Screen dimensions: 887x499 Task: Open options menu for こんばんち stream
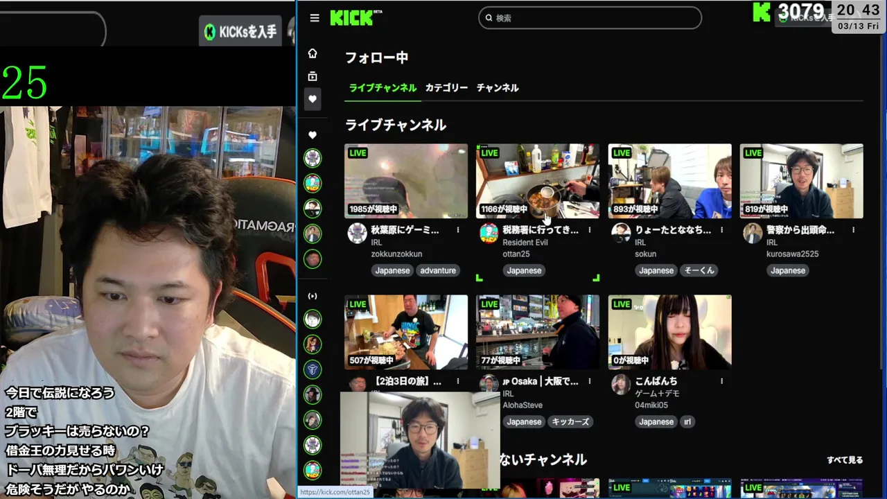(x=721, y=381)
